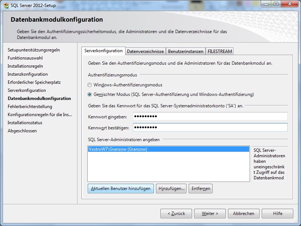
Task: Click the Entfernen button
Action: (200, 189)
